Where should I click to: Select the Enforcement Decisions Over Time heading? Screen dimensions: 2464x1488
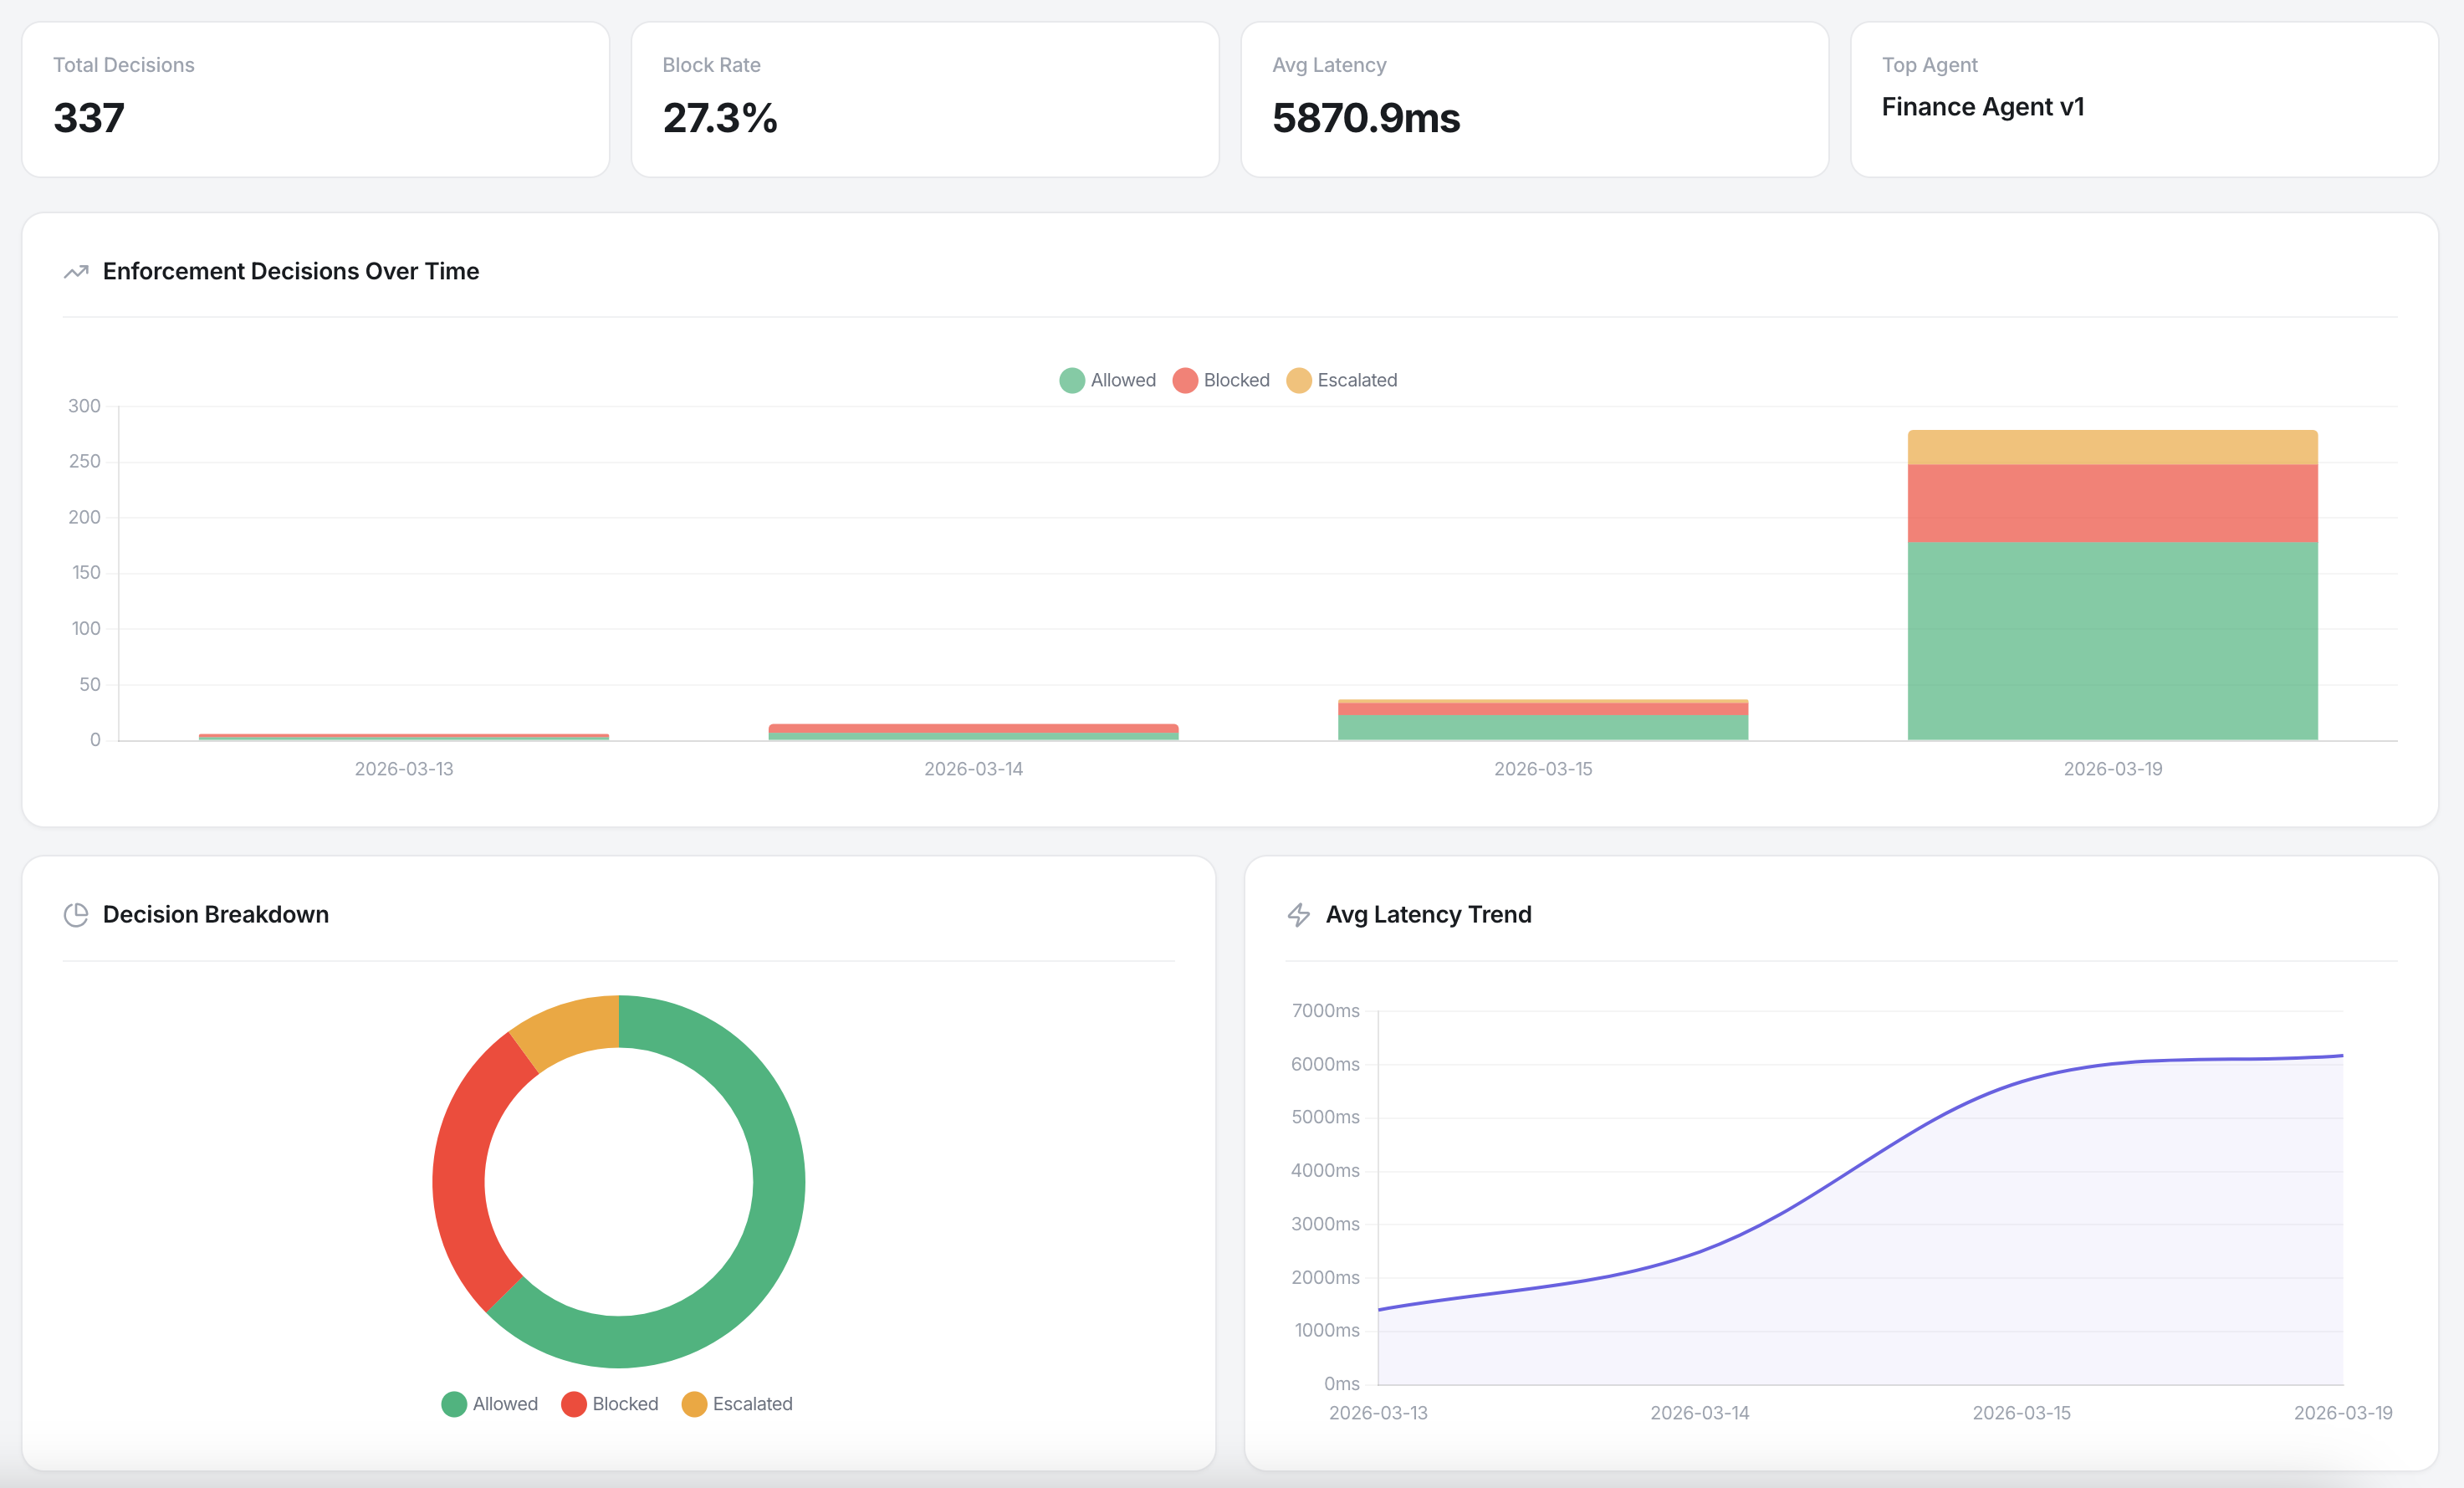coord(291,271)
